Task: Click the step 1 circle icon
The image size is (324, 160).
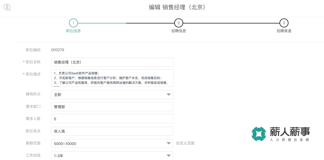Action: [x=73, y=23]
